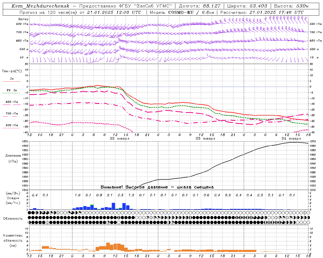Click the Td 2м dew point legend entry

click(12, 90)
